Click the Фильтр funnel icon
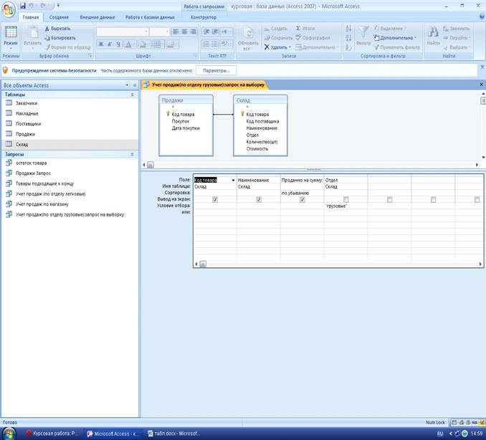The width and height of the screenshot is (486, 440). pyautogui.click(x=363, y=33)
